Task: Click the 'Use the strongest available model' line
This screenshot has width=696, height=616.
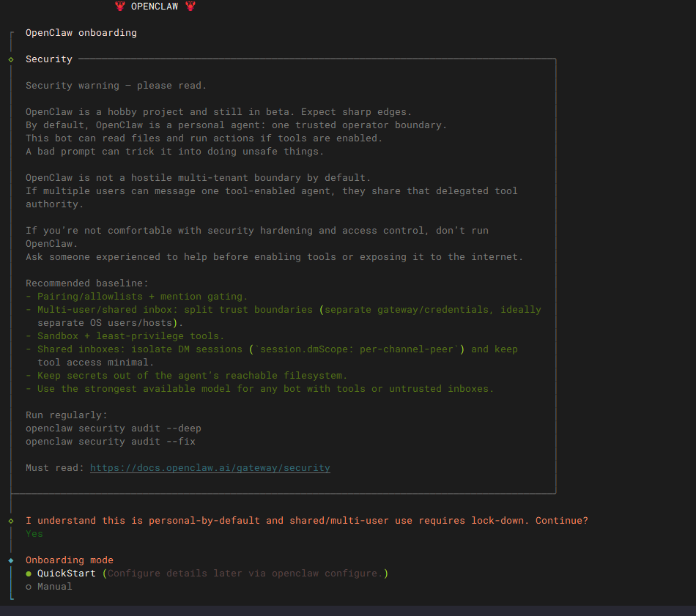Action: [x=259, y=389]
